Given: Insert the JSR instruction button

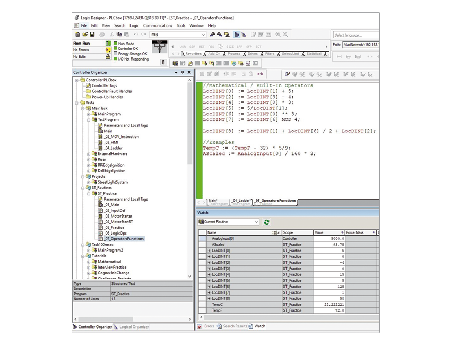Looking at the screenshot, I should (183, 47).
